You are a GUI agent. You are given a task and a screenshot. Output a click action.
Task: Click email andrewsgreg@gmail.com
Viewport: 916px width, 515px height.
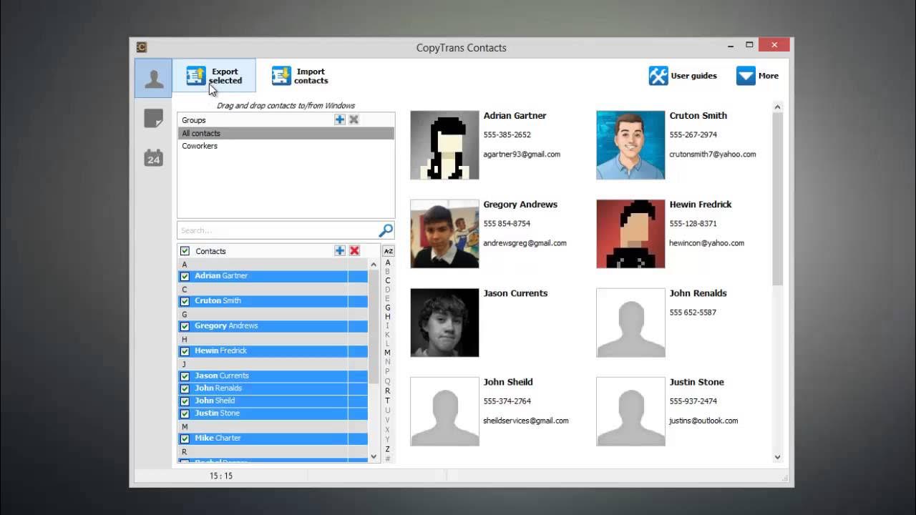point(525,243)
